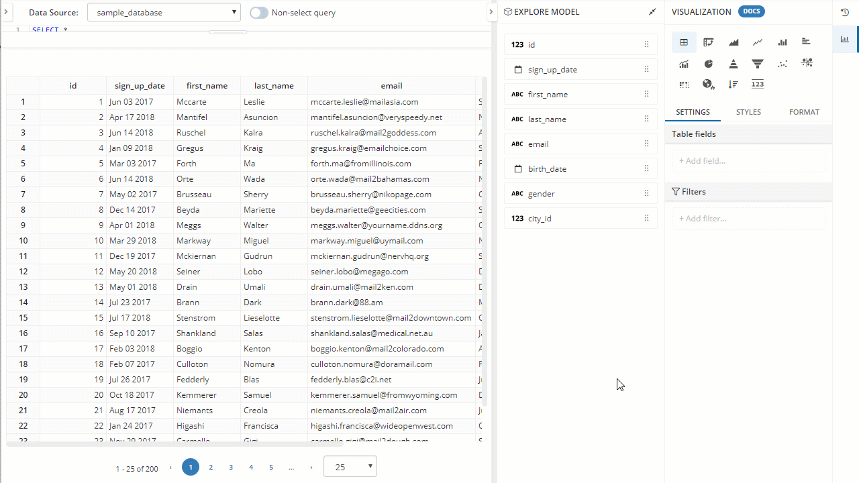This screenshot has width=859, height=483.
Task: Click the first_name column header
Action: [207, 85]
